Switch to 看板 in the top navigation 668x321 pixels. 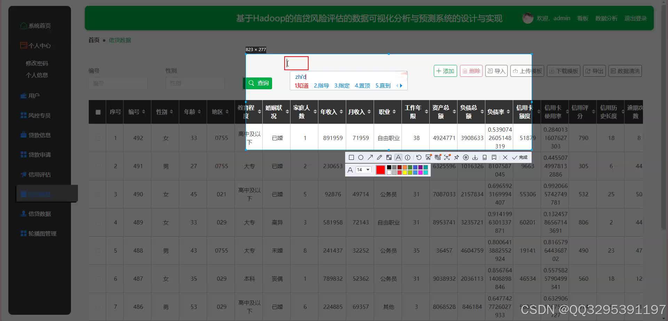(x=582, y=18)
